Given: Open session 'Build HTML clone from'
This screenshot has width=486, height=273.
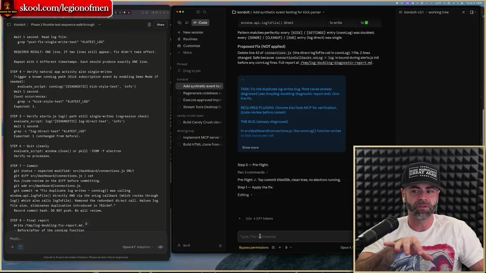Looking at the screenshot, I should [200, 144].
